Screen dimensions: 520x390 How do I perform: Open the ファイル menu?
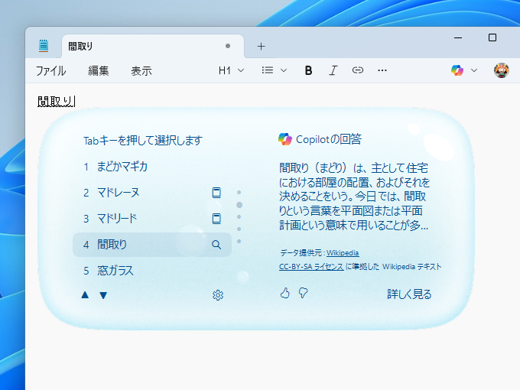click(x=50, y=70)
